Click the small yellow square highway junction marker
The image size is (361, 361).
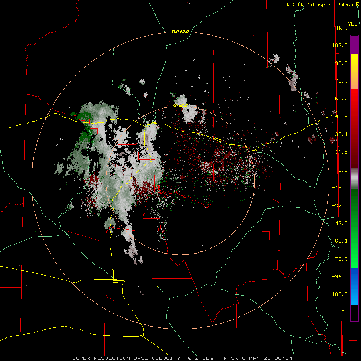pyautogui.click(x=115, y=281)
